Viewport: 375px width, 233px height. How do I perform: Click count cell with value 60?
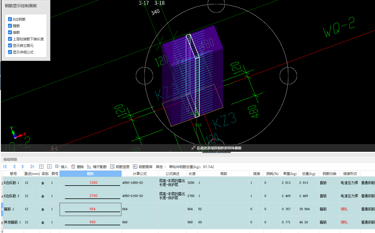223,222
